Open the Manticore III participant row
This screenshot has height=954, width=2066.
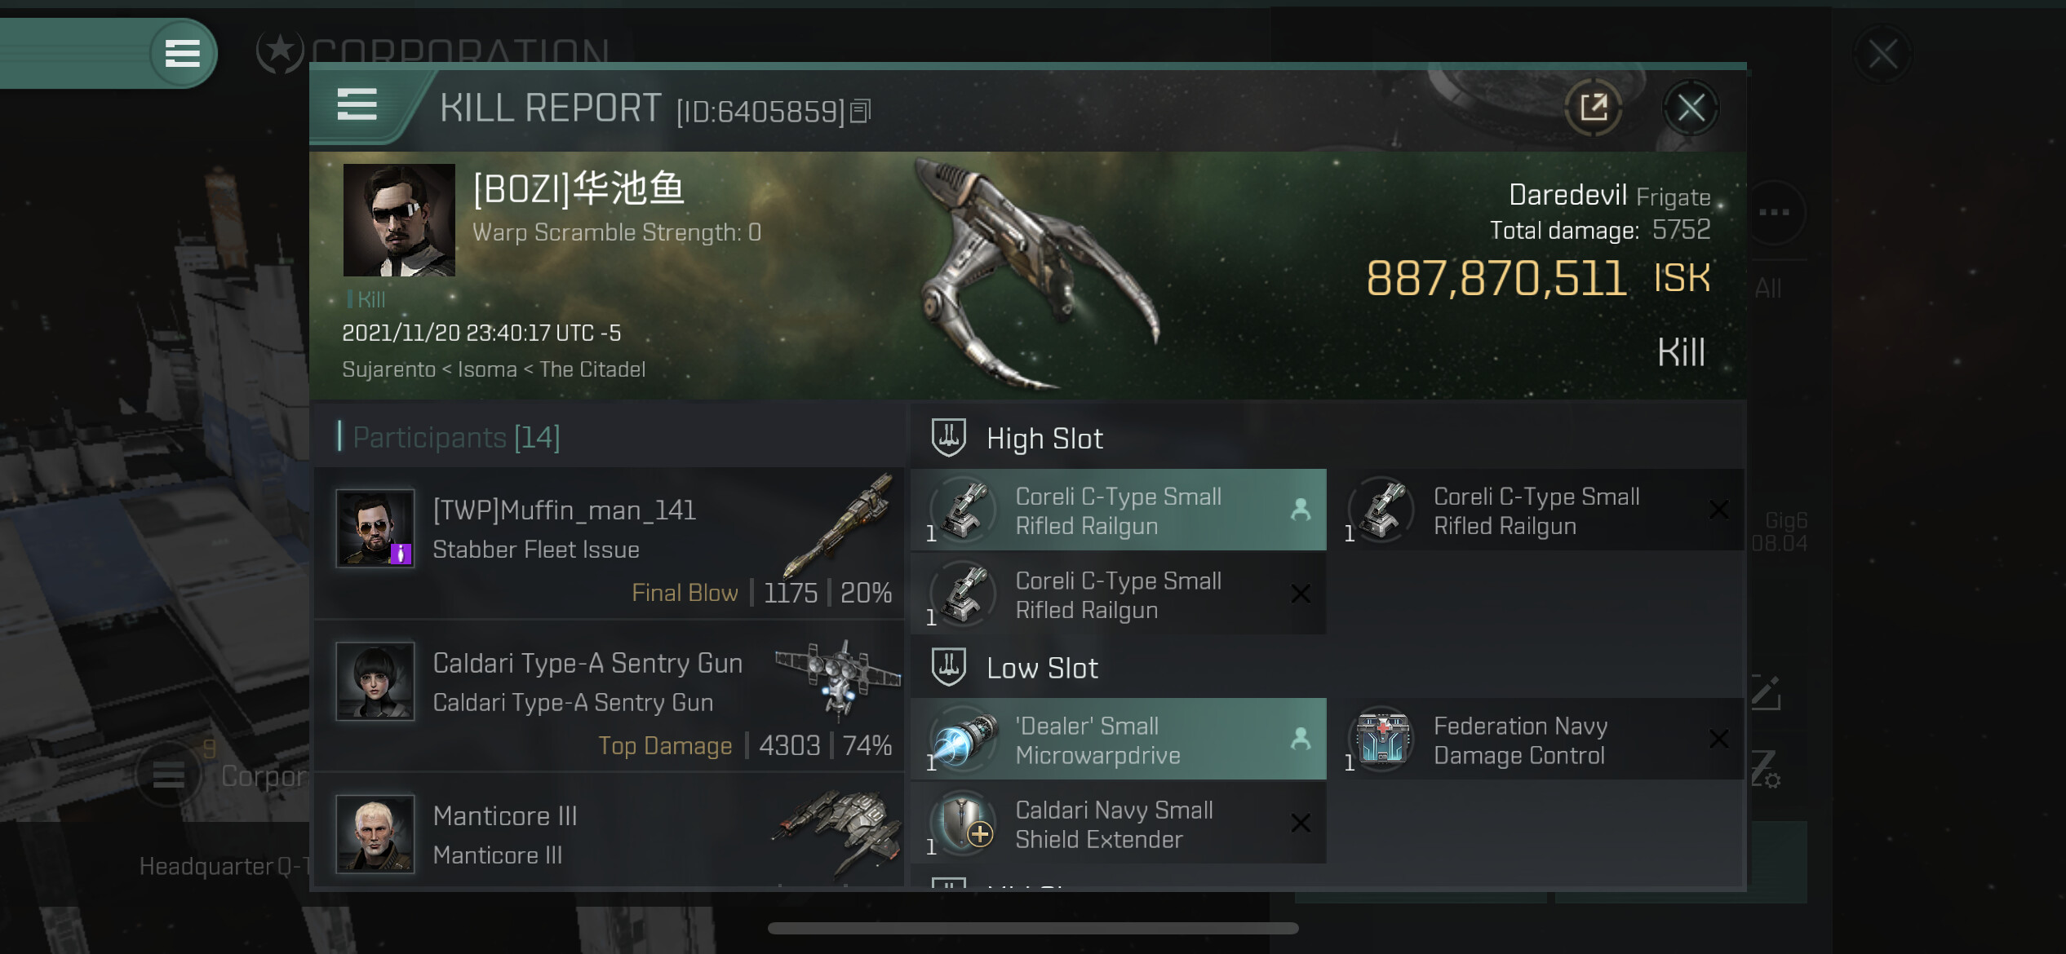point(609,832)
